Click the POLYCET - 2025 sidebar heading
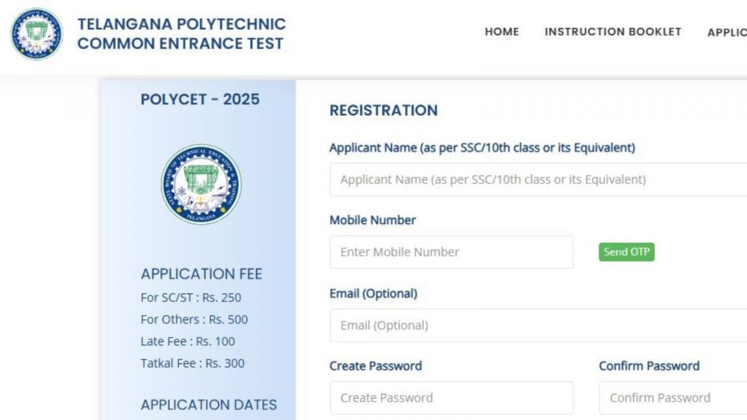The image size is (747, 420). [200, 100]
